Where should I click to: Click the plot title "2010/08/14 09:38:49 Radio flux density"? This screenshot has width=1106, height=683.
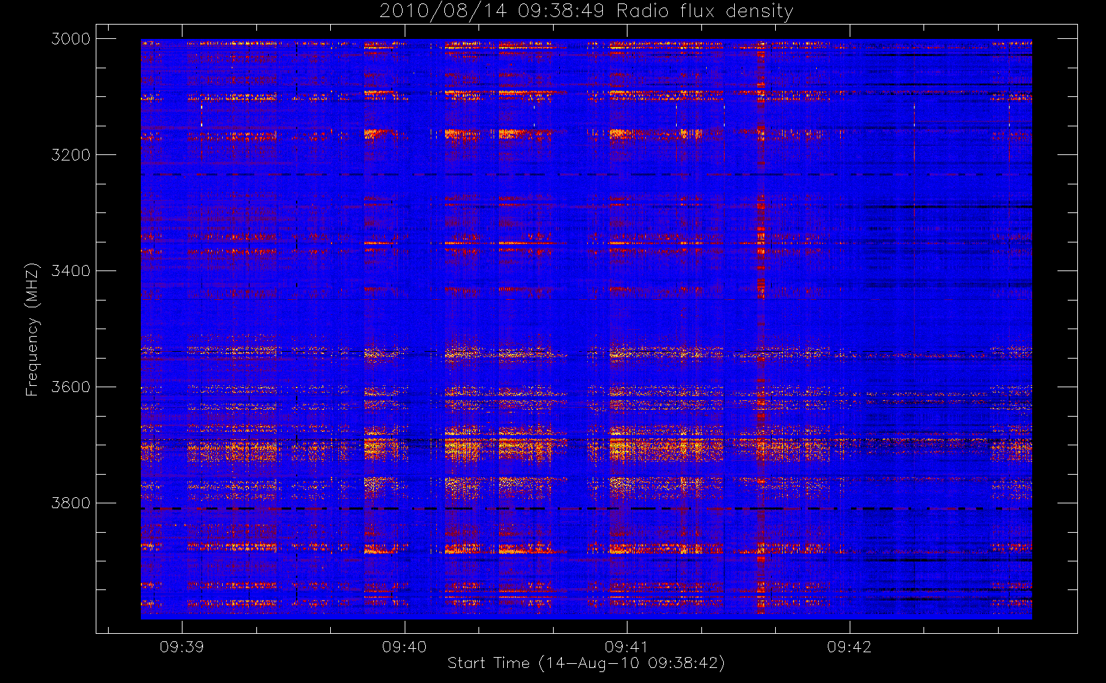coord(586,11)
